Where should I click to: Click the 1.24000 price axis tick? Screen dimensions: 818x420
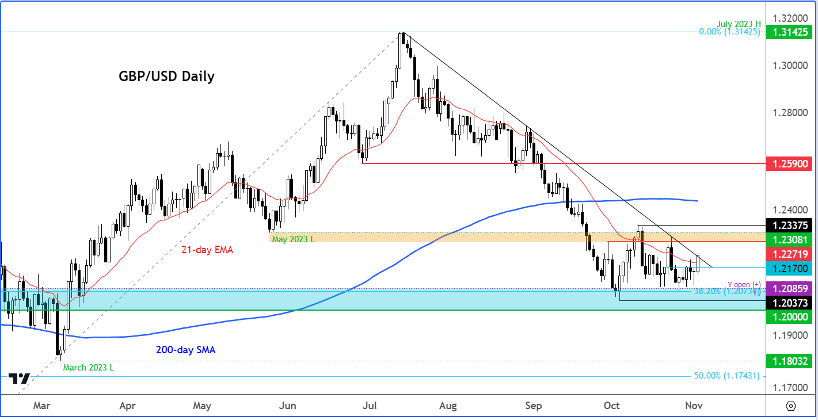tap(792, 211)
